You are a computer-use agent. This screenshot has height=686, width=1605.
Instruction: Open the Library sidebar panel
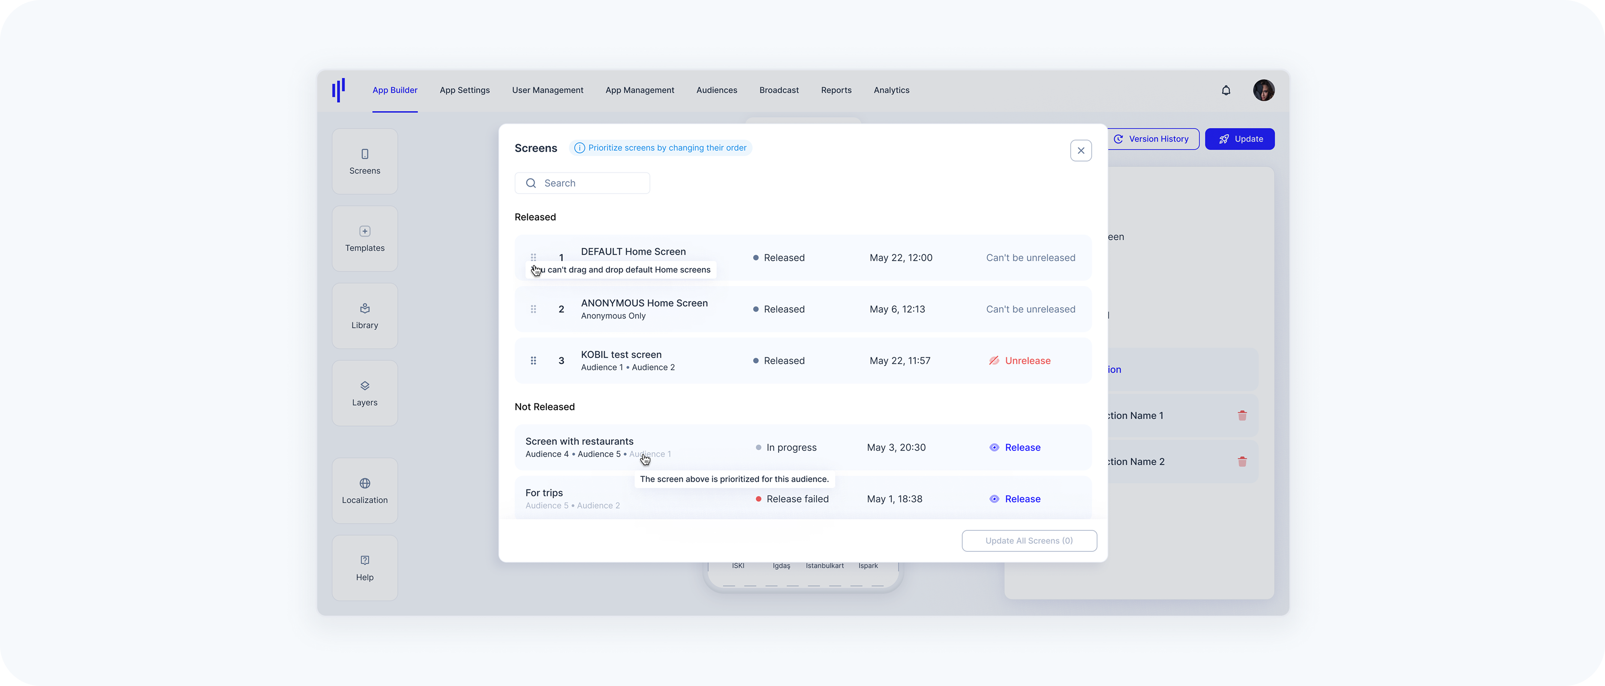(364, 315)
